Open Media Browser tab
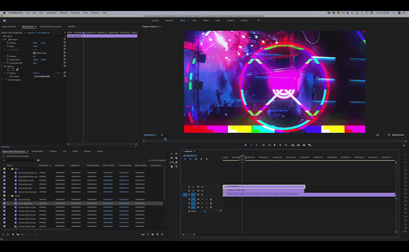This screenshot has height=252, width=409. pyautogui.click(x=37, y=151)
